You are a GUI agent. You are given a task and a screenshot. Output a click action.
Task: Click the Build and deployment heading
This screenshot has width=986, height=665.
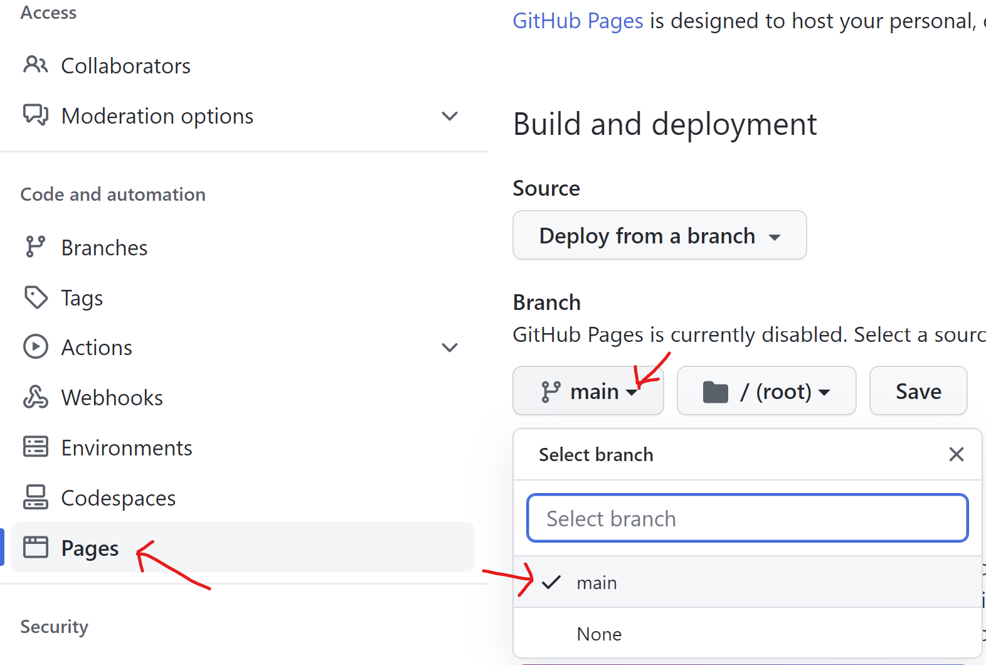pos(665,124)
